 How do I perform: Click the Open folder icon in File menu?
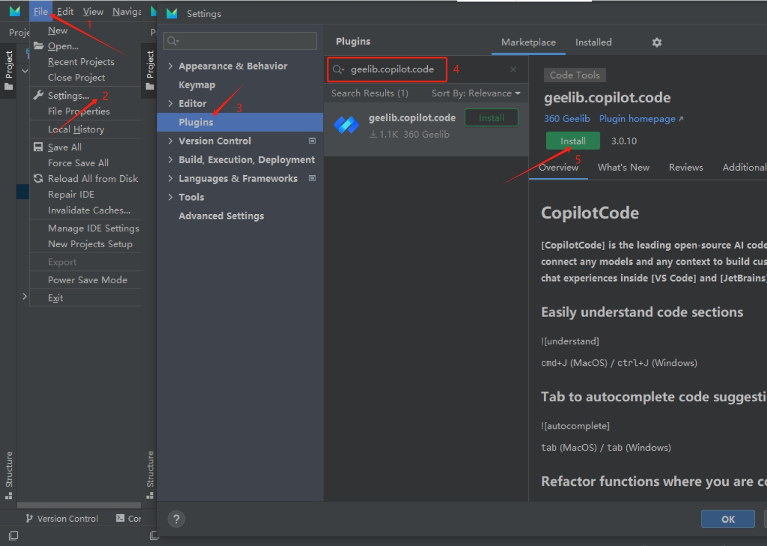coord(38,46)
